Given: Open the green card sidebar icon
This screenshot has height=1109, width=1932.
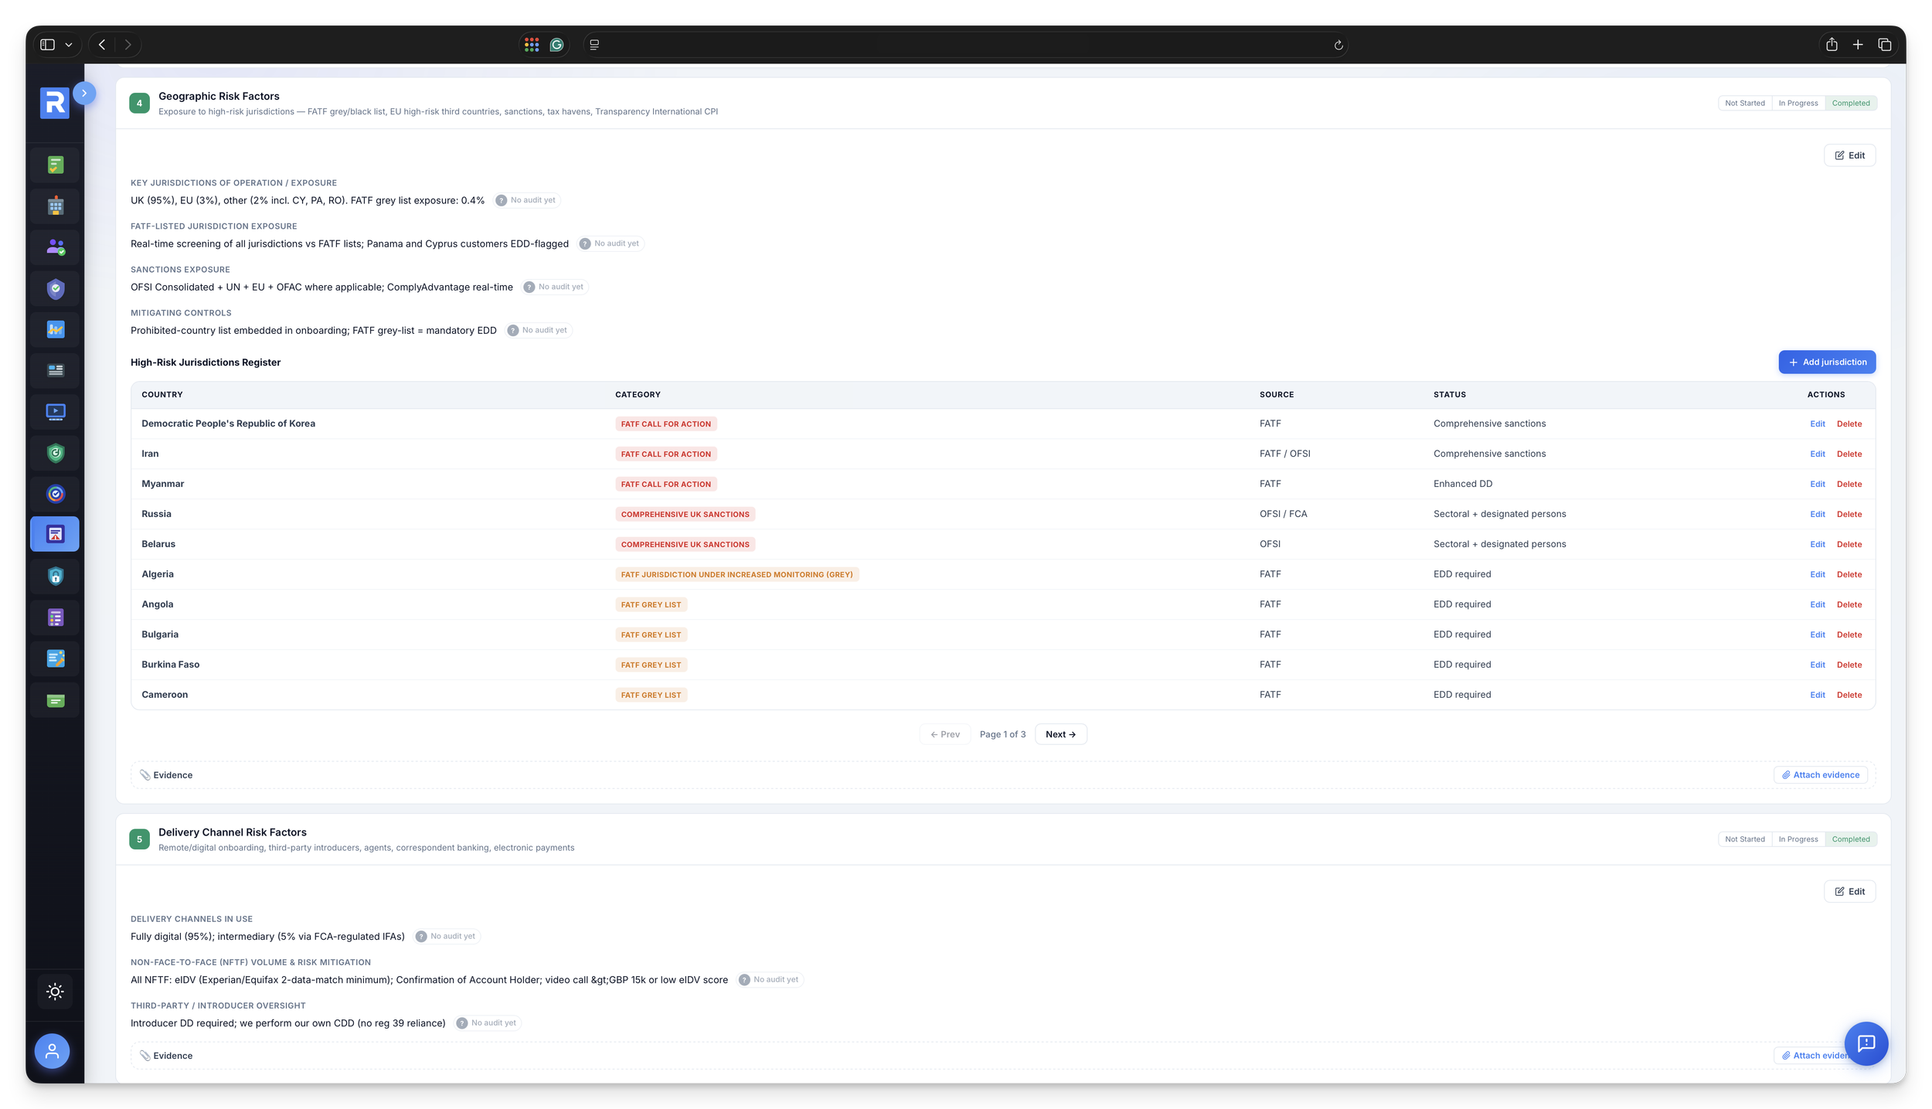Looking at the screenshot, I should tap(55, 700).
